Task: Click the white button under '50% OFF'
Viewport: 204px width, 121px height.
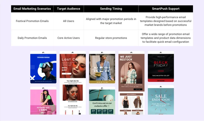Action: (x=66, y=74)
